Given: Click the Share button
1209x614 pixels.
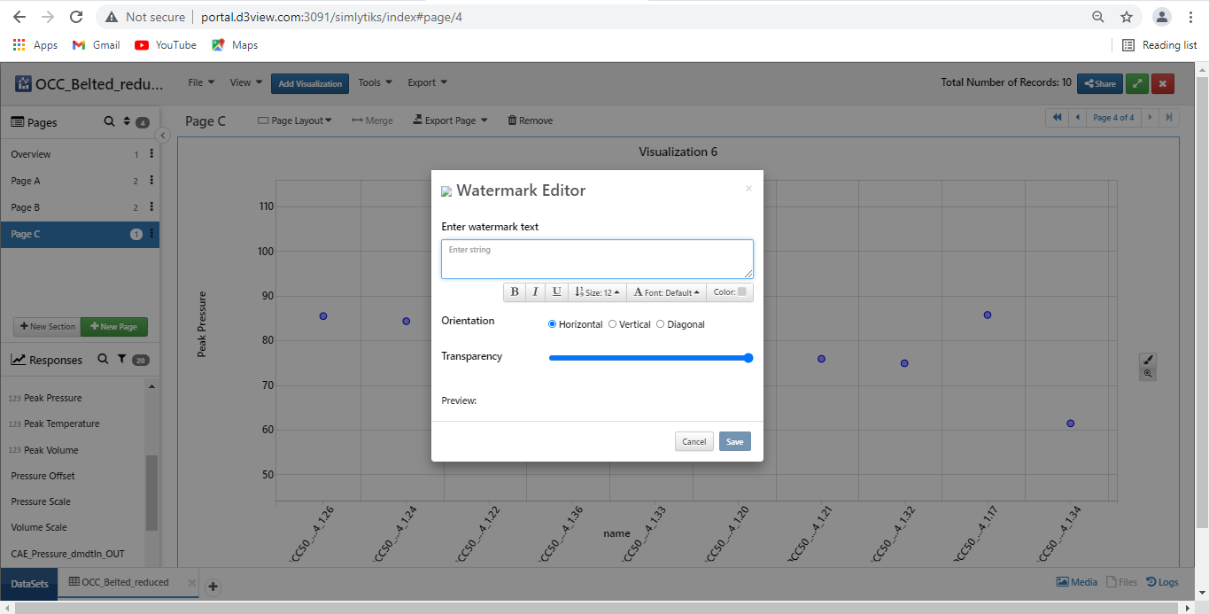Looking at the screenshot, I should click(1100, 83).
